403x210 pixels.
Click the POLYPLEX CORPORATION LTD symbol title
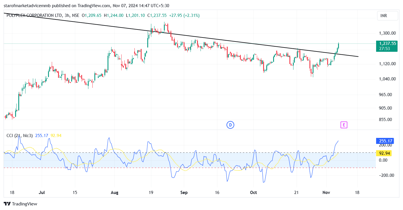click(x=34, y=15)
